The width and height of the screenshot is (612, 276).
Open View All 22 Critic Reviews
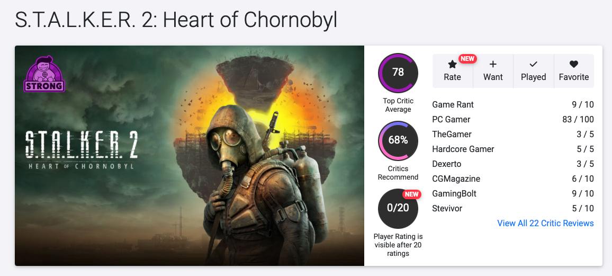tap(545, 224)
